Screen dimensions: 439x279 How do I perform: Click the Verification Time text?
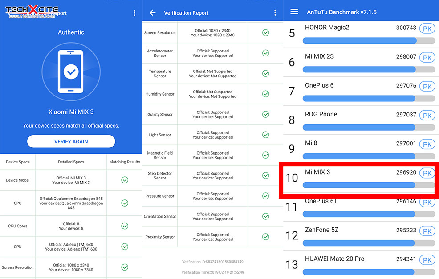[213, 272]
